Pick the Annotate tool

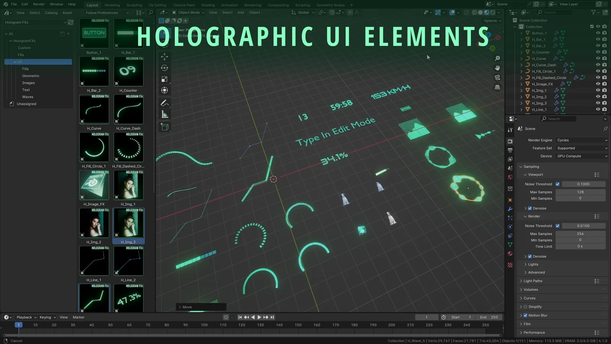point(164,102)
